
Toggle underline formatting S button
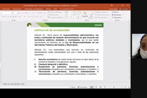click(8, 17)
